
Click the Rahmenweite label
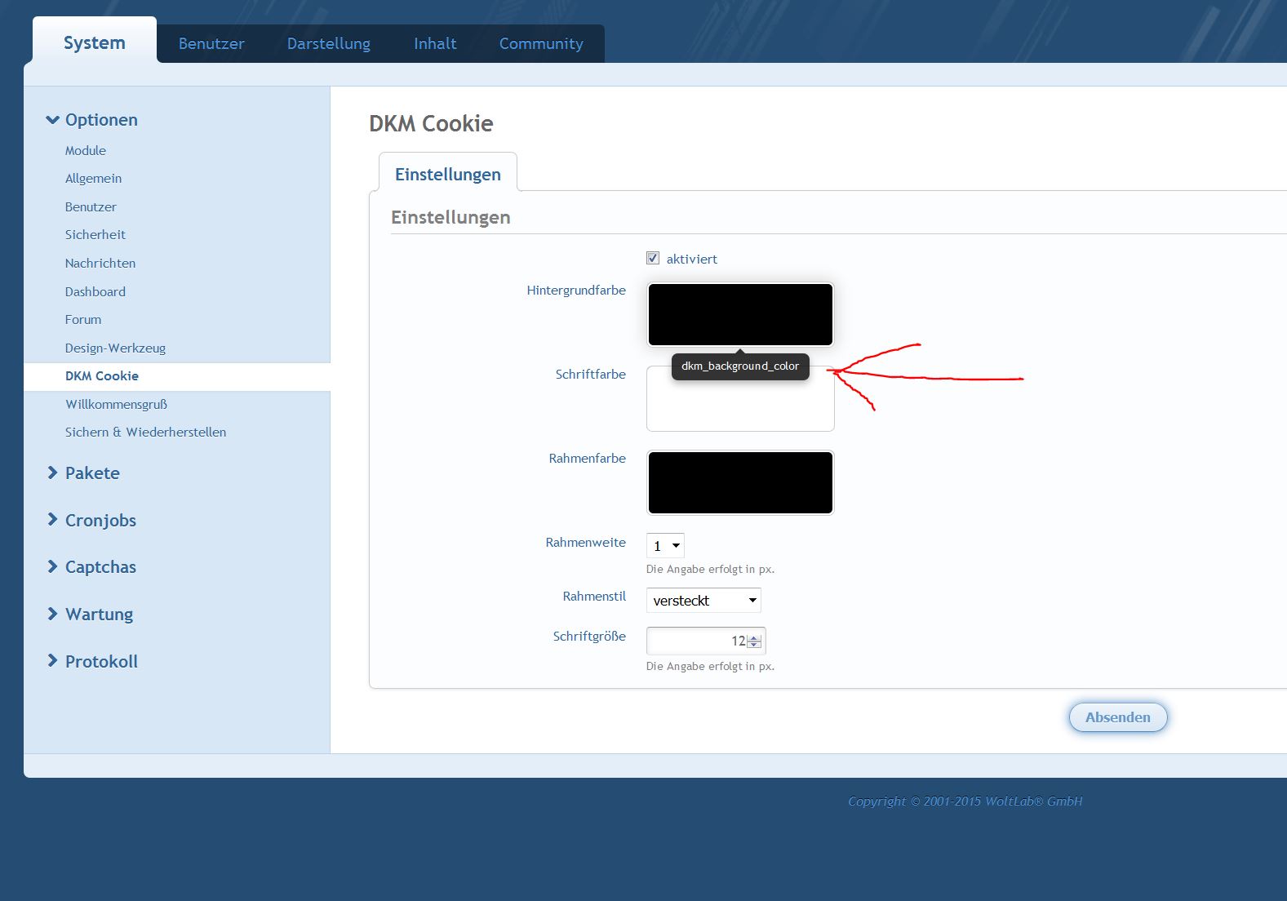[586, 543]
